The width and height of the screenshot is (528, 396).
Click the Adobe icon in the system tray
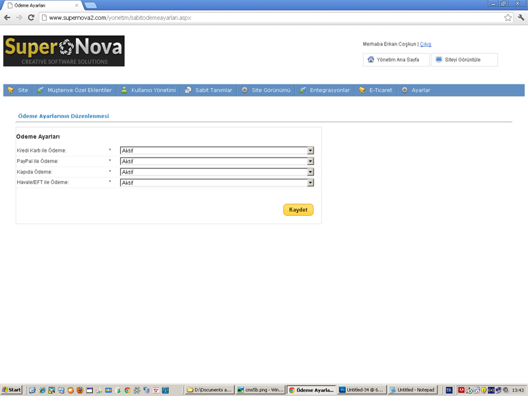(x=461, y=390)
